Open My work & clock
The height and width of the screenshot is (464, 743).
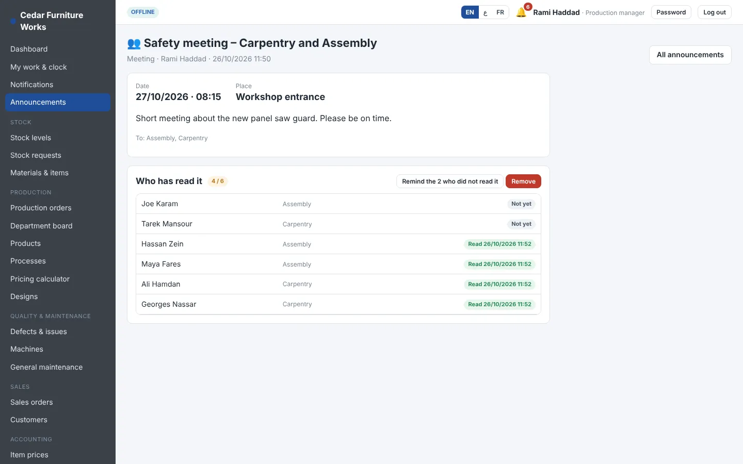tap(58, 67)
